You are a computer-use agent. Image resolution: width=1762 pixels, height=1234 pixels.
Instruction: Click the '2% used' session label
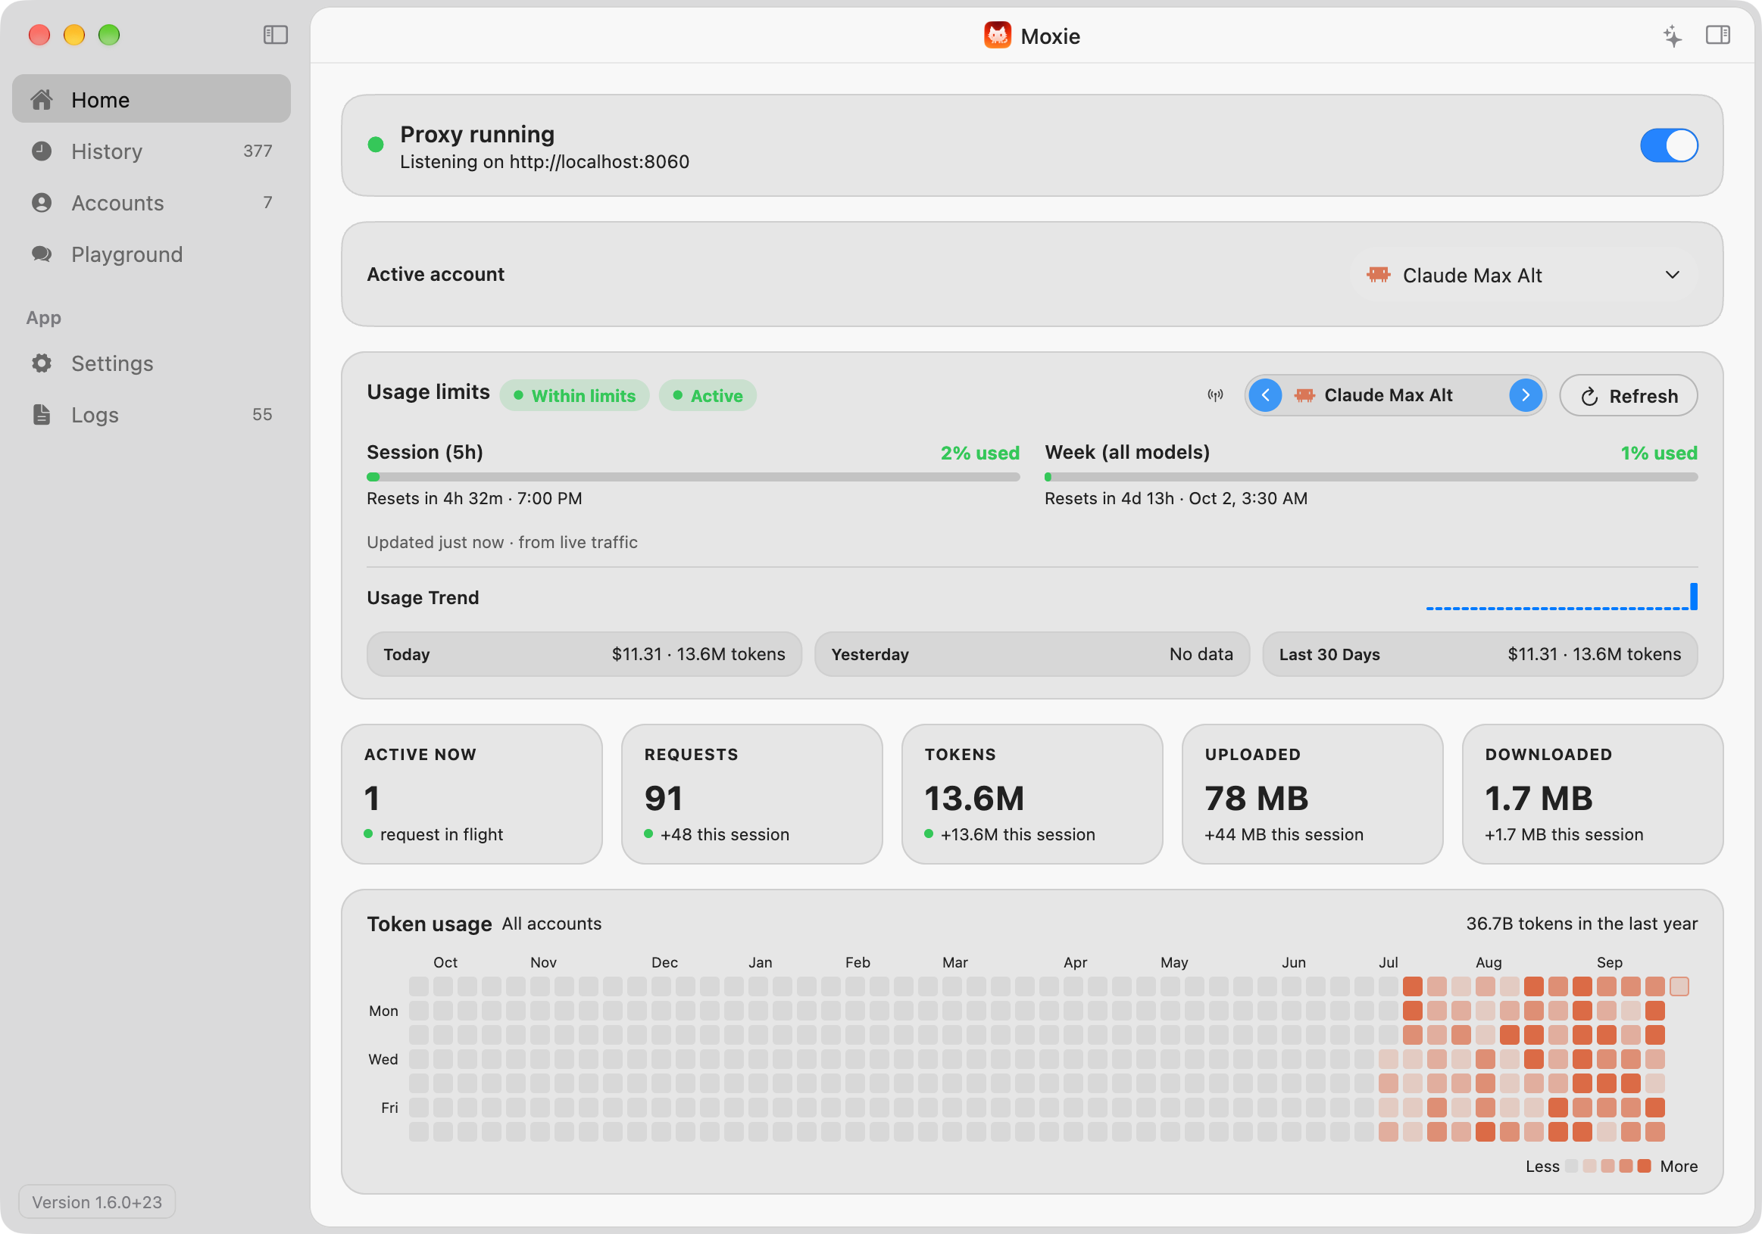980,453
